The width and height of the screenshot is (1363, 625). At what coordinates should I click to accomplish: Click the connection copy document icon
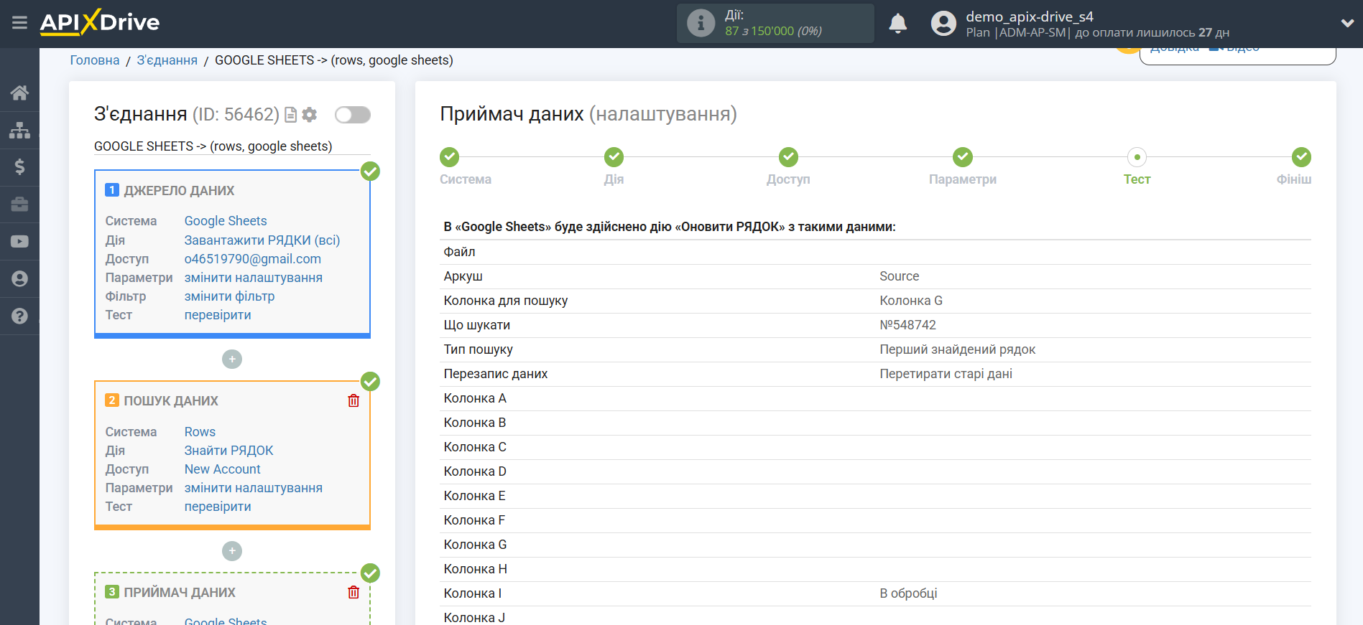tap(290, 115)
